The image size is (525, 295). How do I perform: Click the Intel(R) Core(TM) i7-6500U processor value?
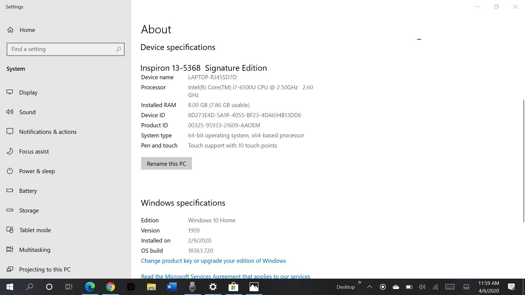click(x=250, y=91)
